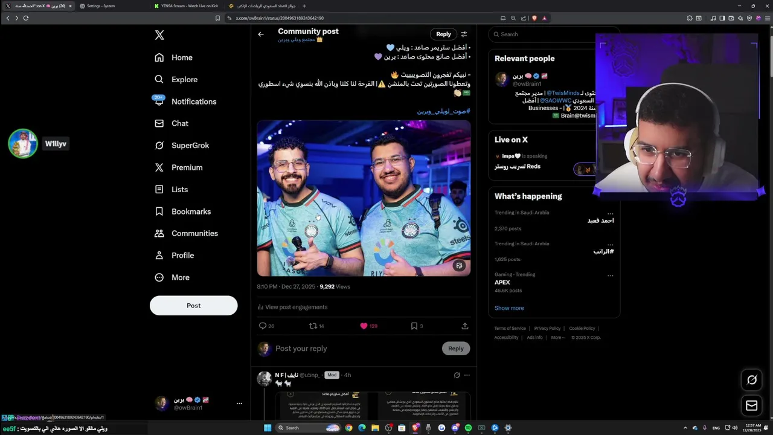
Task: Click the share icon under the post
Action: point(464,326)
